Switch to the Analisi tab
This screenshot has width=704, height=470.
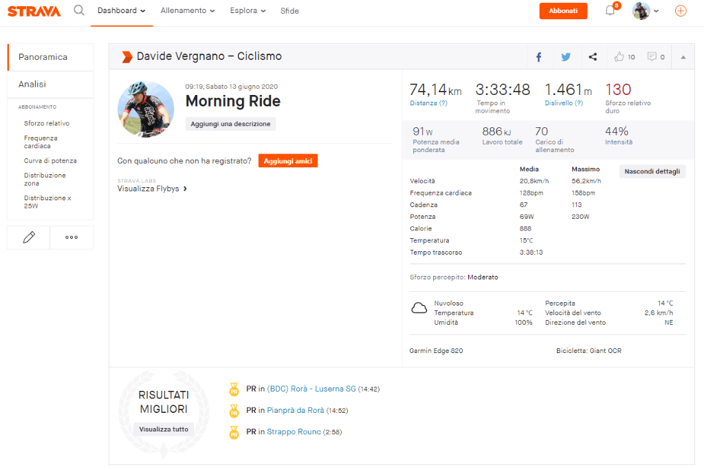coord(33,84)
